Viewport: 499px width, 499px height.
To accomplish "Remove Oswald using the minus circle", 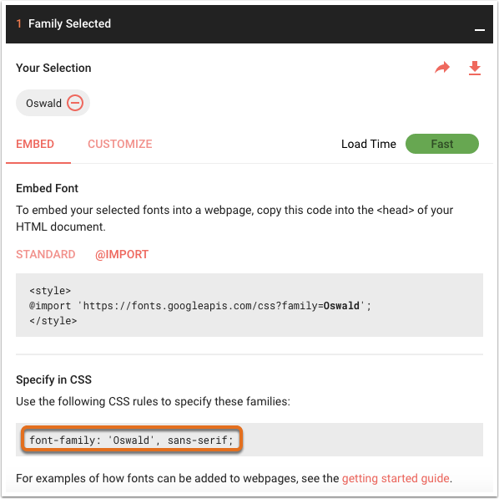I will pos(75,103).
